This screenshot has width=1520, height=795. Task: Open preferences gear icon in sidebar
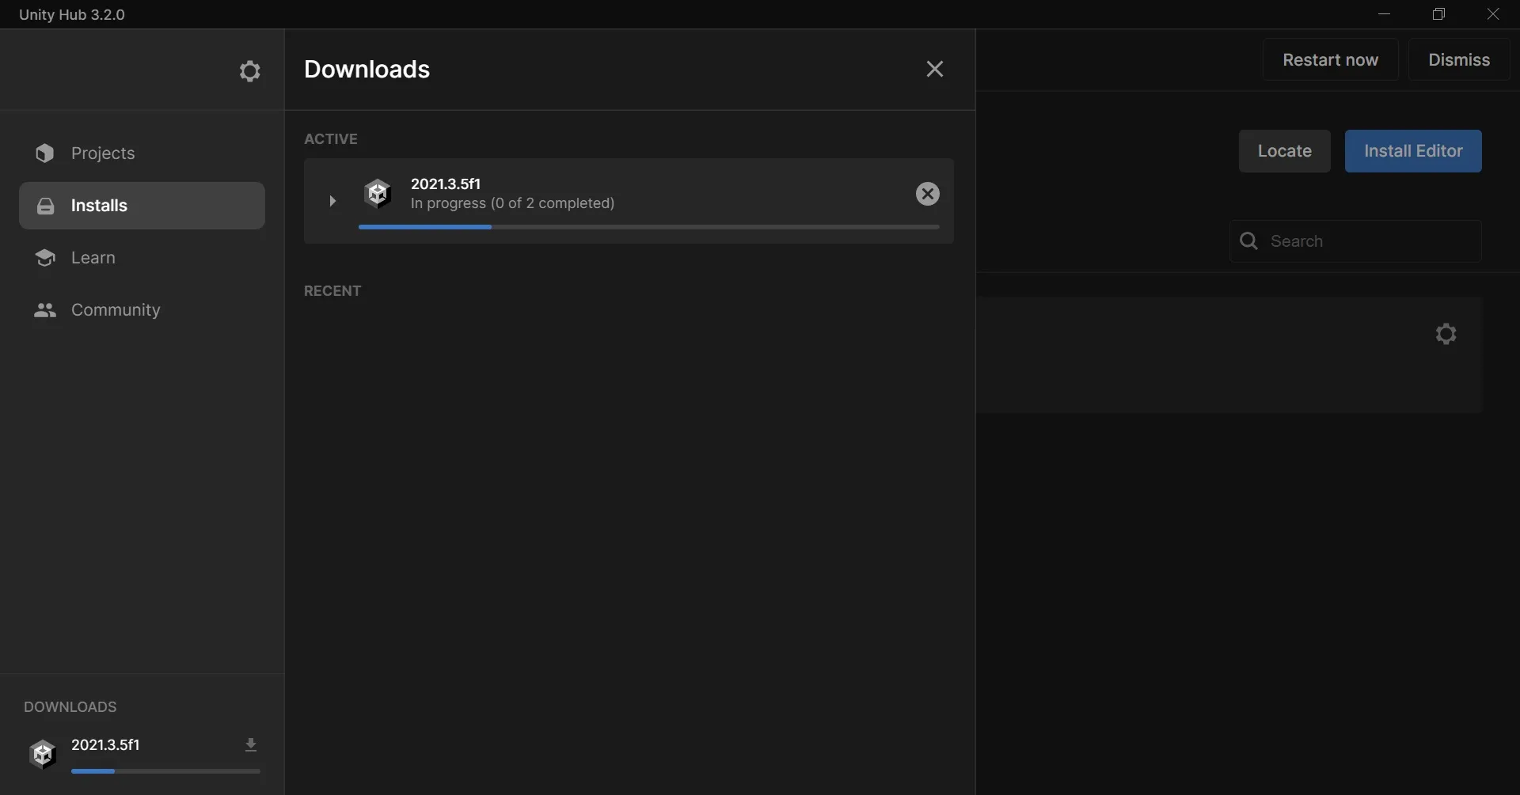coord(250,71)
